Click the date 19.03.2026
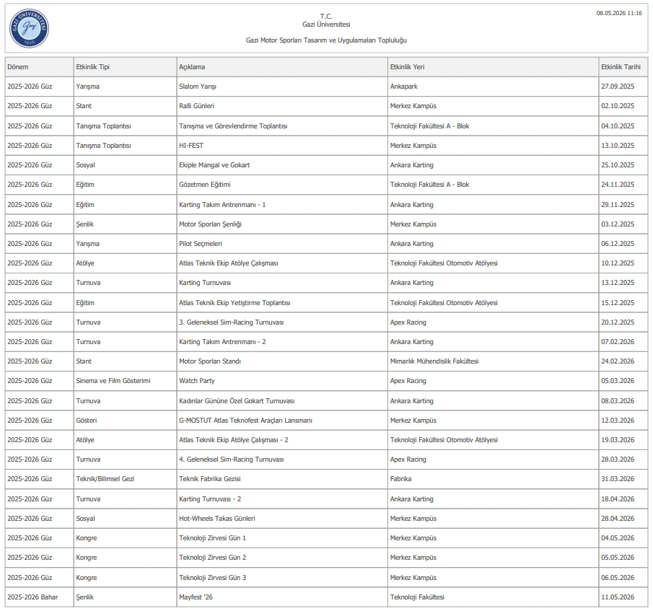 (x=618, y=440)
